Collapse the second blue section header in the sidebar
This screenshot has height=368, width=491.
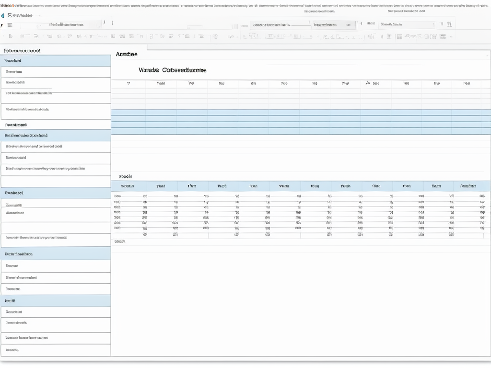(x=56, y=136)
